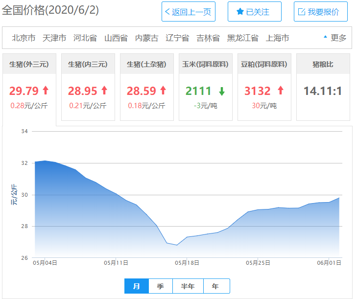Click the 28.95 price value
The image size is (357, 299).
pos(83,91)
